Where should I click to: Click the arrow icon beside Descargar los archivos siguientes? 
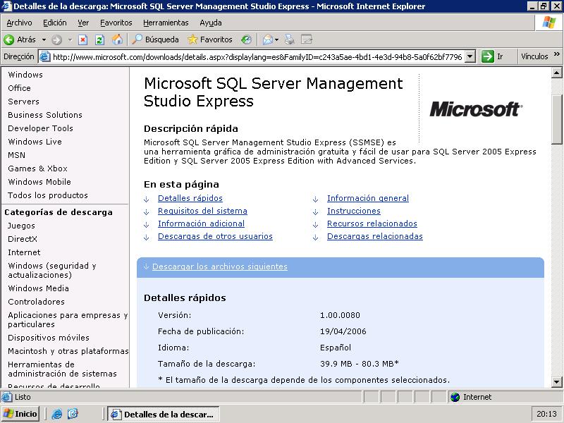pyautogui.click(x=147, y=266)
